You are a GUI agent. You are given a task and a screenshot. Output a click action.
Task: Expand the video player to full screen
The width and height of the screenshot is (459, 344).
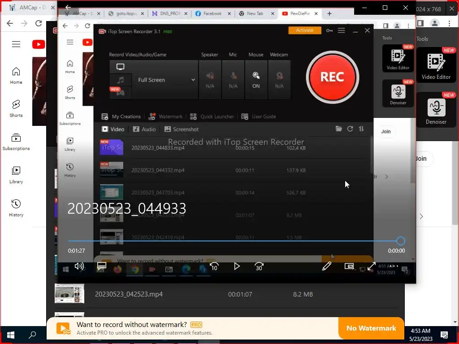coord(372,266)
